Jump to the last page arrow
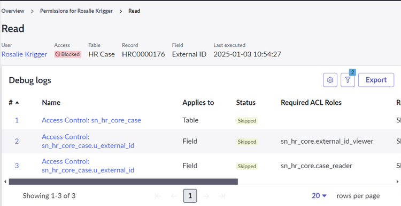 [222, 196]
